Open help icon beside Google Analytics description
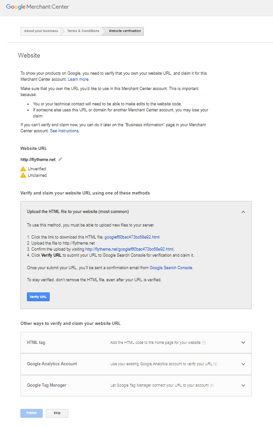Viewport: 273px width, 427px height. 215,364
